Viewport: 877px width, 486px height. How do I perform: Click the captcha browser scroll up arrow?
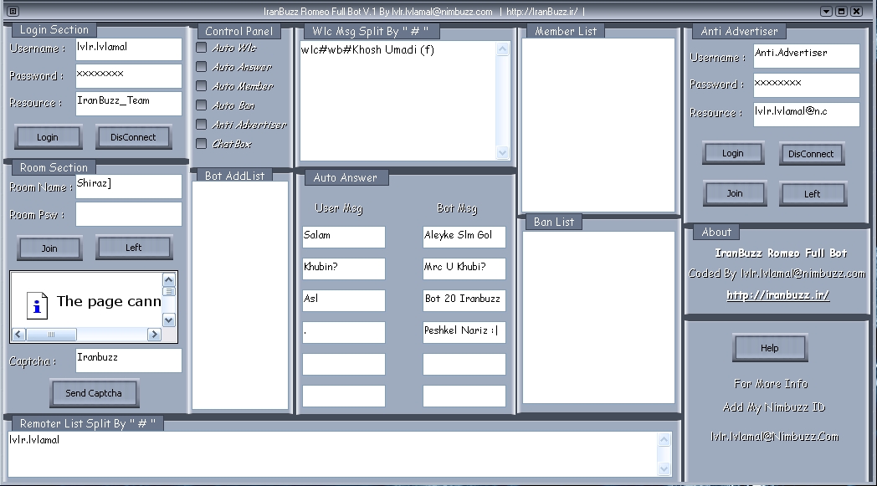point(169,279)
